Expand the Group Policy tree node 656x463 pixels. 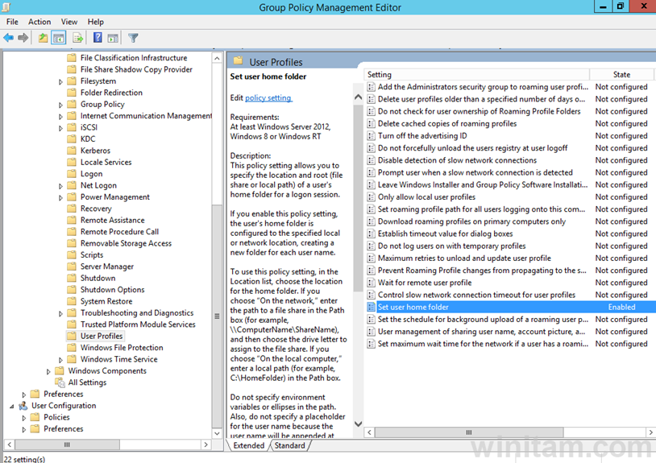point(60,105)
